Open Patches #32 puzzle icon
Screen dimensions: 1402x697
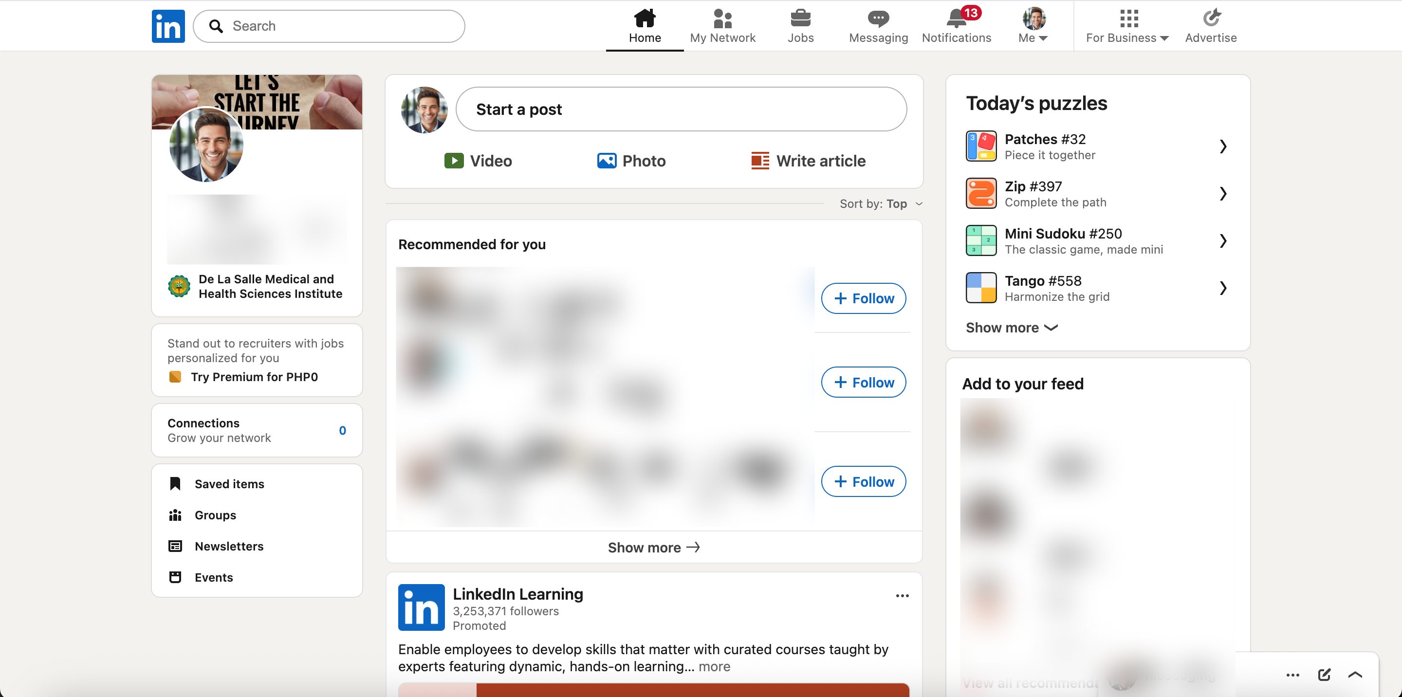point(981,147)
